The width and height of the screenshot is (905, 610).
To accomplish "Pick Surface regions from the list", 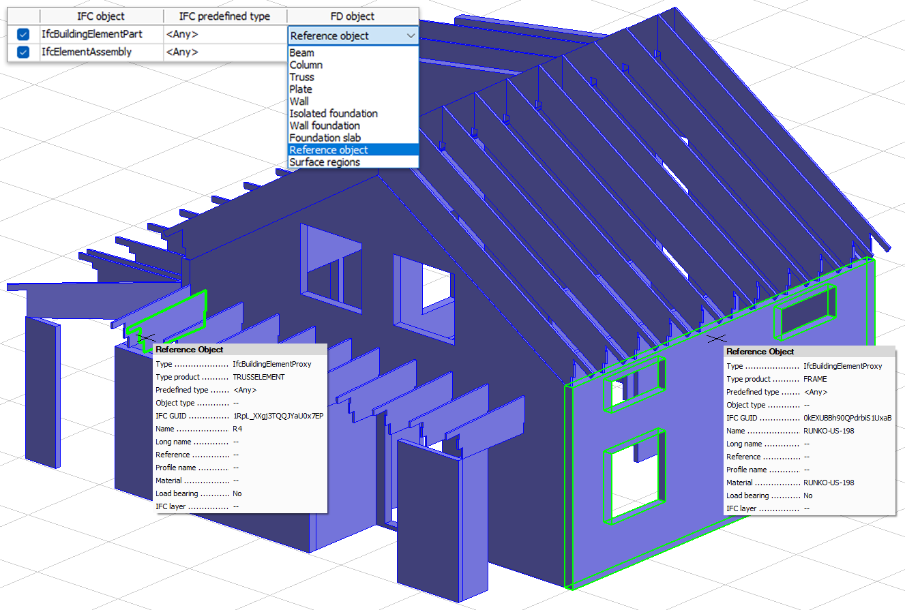I will 325,162.
